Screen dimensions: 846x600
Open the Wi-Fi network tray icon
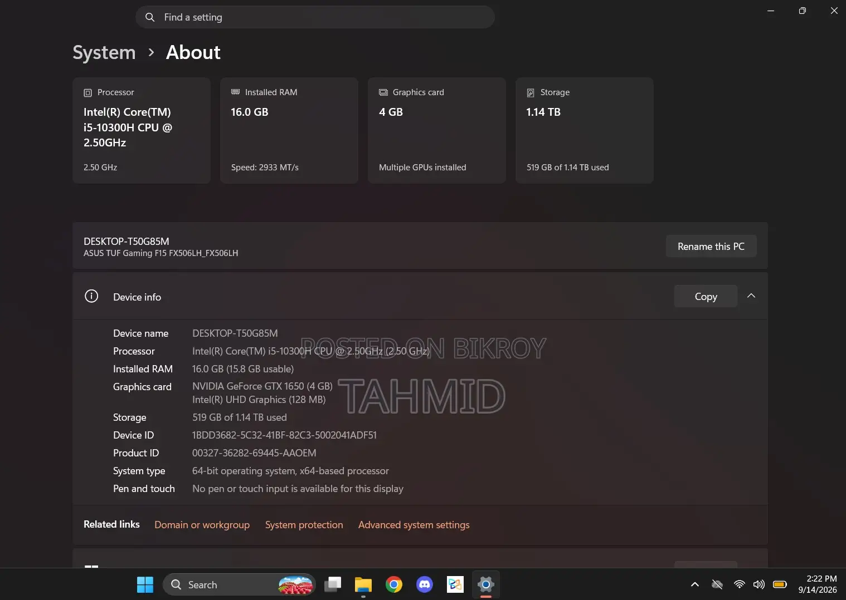740,584
